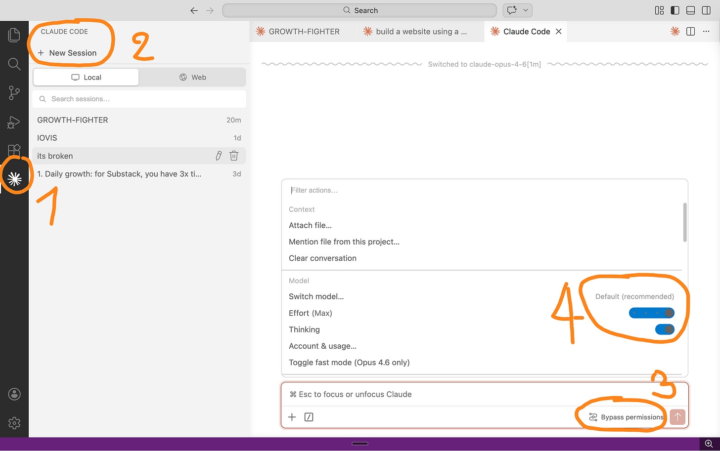
Task: Open Accounts icon in activity bar
Action: [14, 394]
